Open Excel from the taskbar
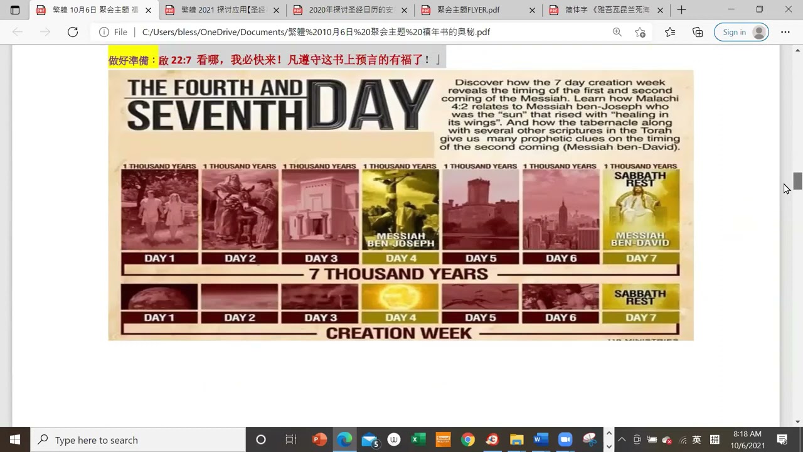The image size is (803, 452). click(x=418, y=439)
